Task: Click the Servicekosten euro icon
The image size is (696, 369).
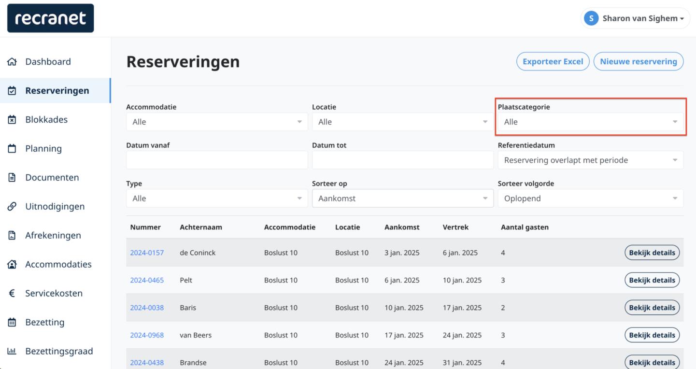Action: 13,294
